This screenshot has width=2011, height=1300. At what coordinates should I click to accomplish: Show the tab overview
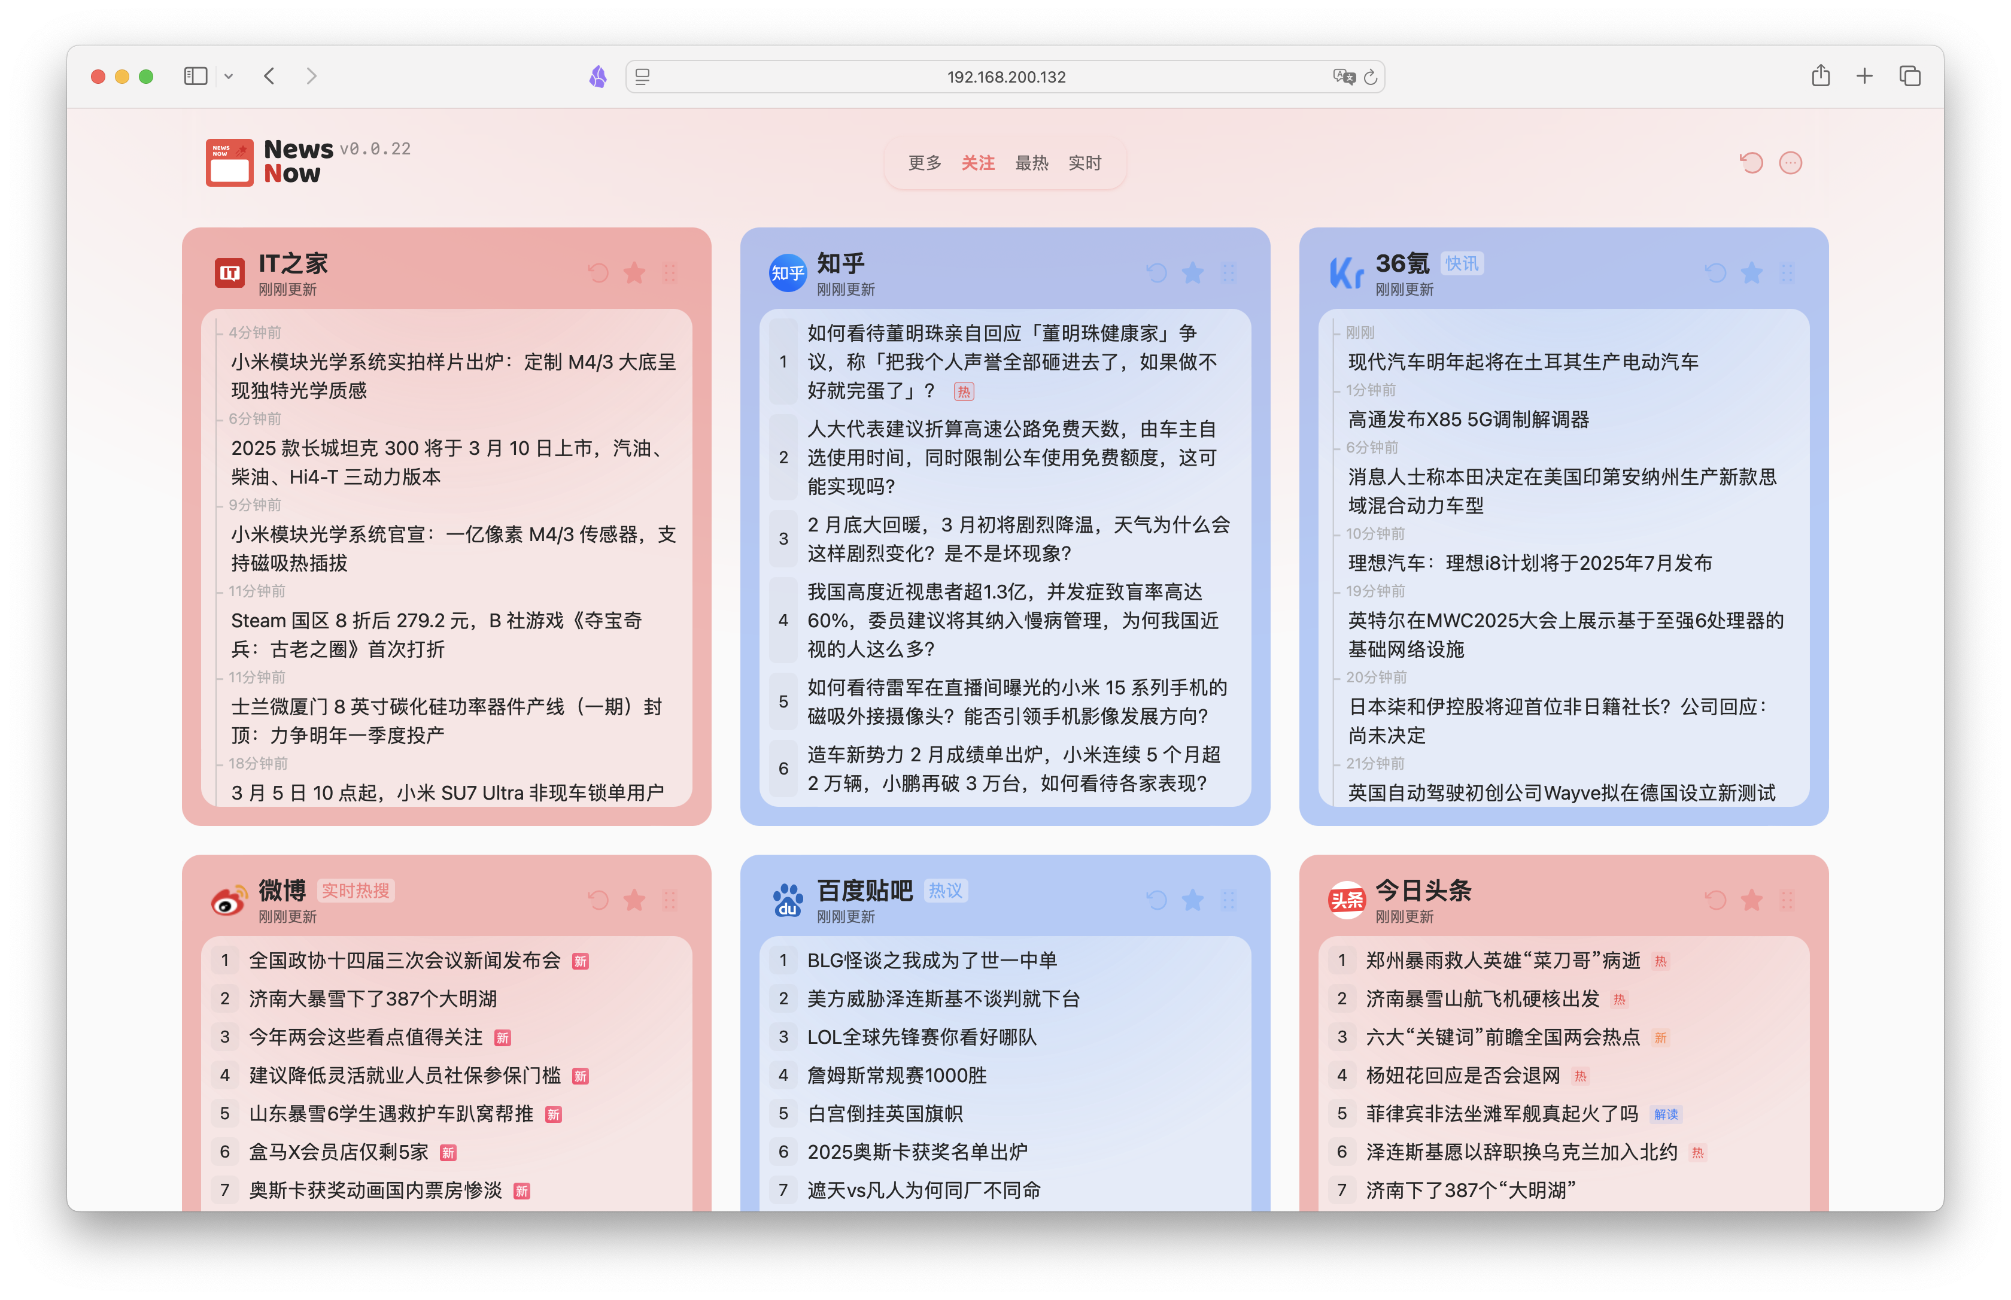click(1910, 76)
